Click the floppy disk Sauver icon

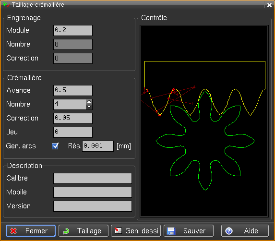(x=171, y=231)
